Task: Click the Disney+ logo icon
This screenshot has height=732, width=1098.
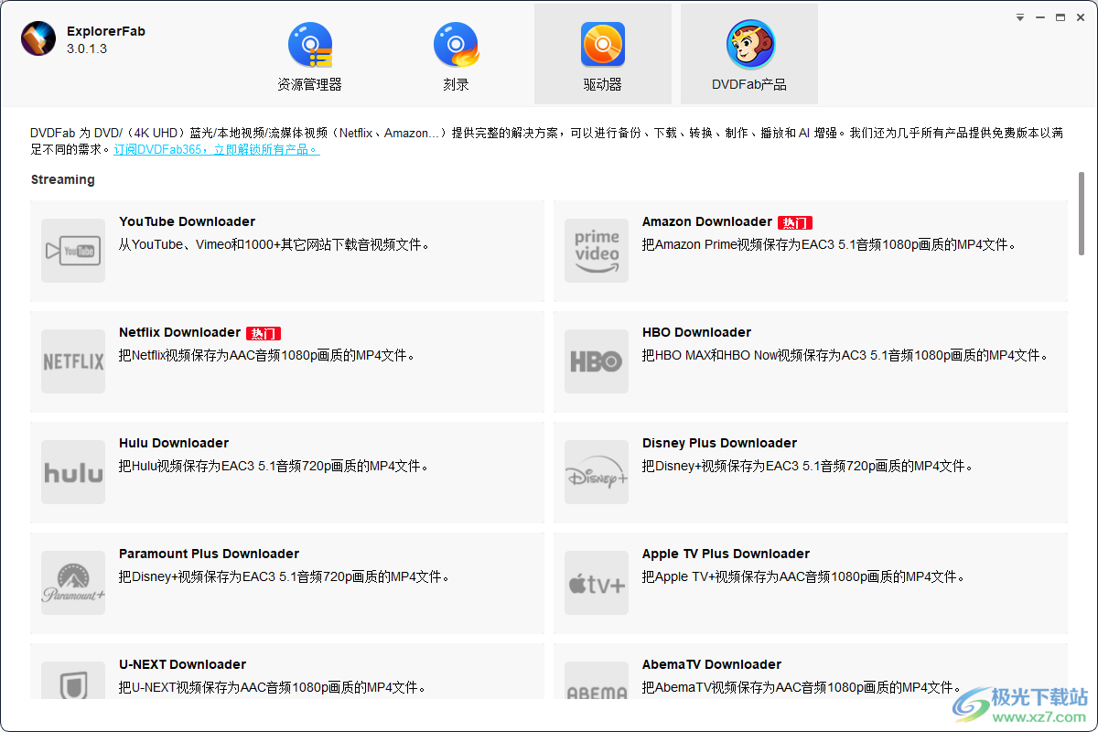Action: 597,472
